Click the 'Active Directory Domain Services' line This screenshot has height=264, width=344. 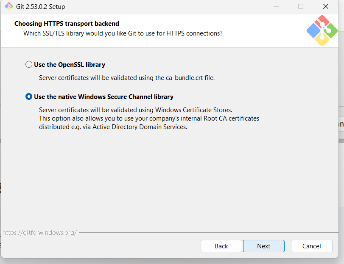(113, 127)
